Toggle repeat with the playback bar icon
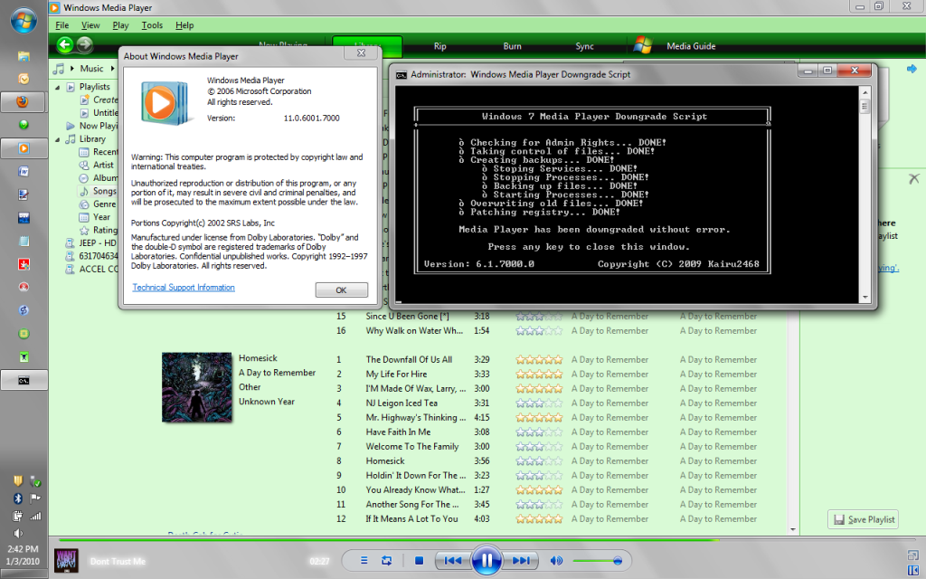 387,561
